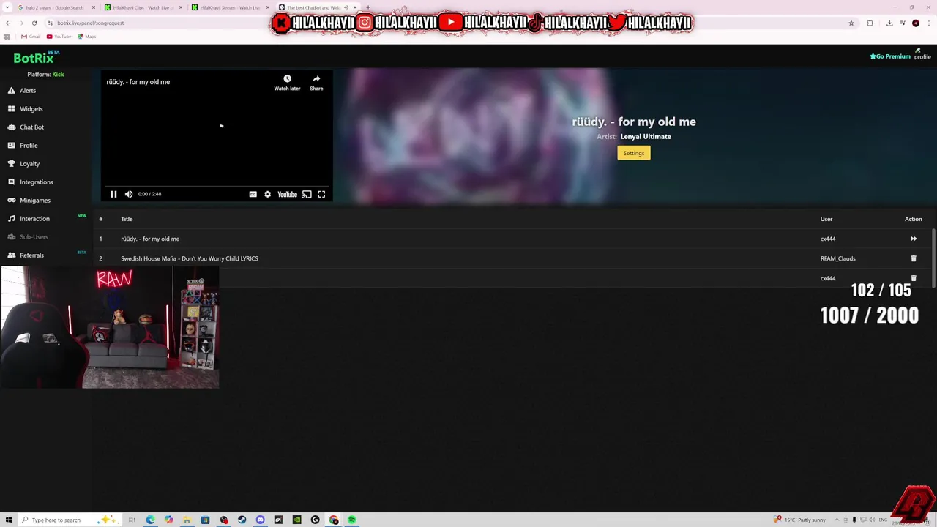Delete Swedish House Mafia song request
The image size is (937, 527).
point(913,258)
